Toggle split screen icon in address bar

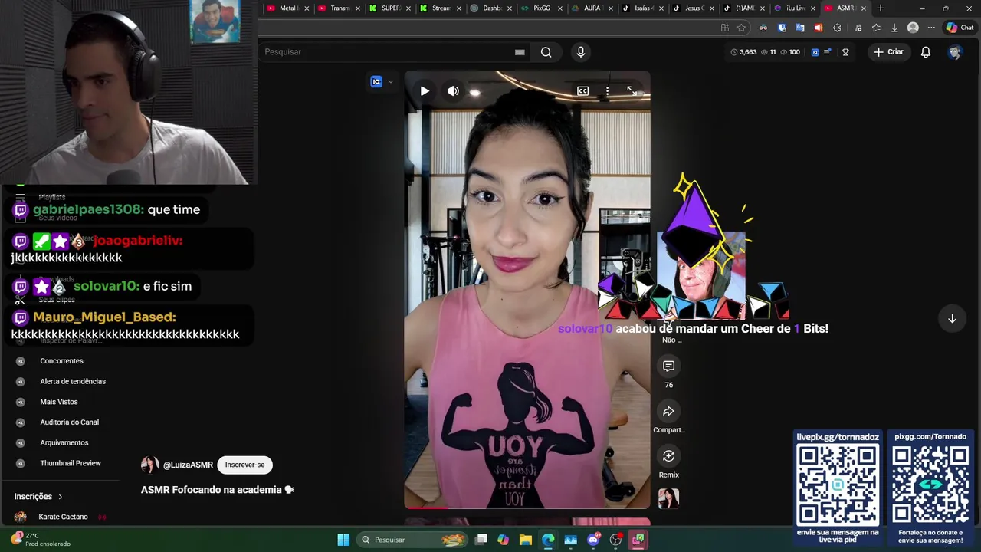click(x=725, y=28)
